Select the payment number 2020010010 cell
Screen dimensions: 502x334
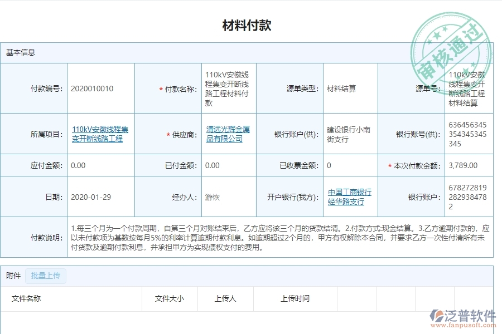click(x=91, y=88)
